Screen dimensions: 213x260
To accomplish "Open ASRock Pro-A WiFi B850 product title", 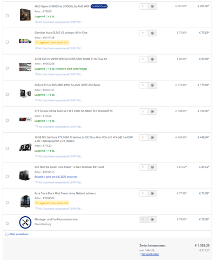I will coord(67,85).
